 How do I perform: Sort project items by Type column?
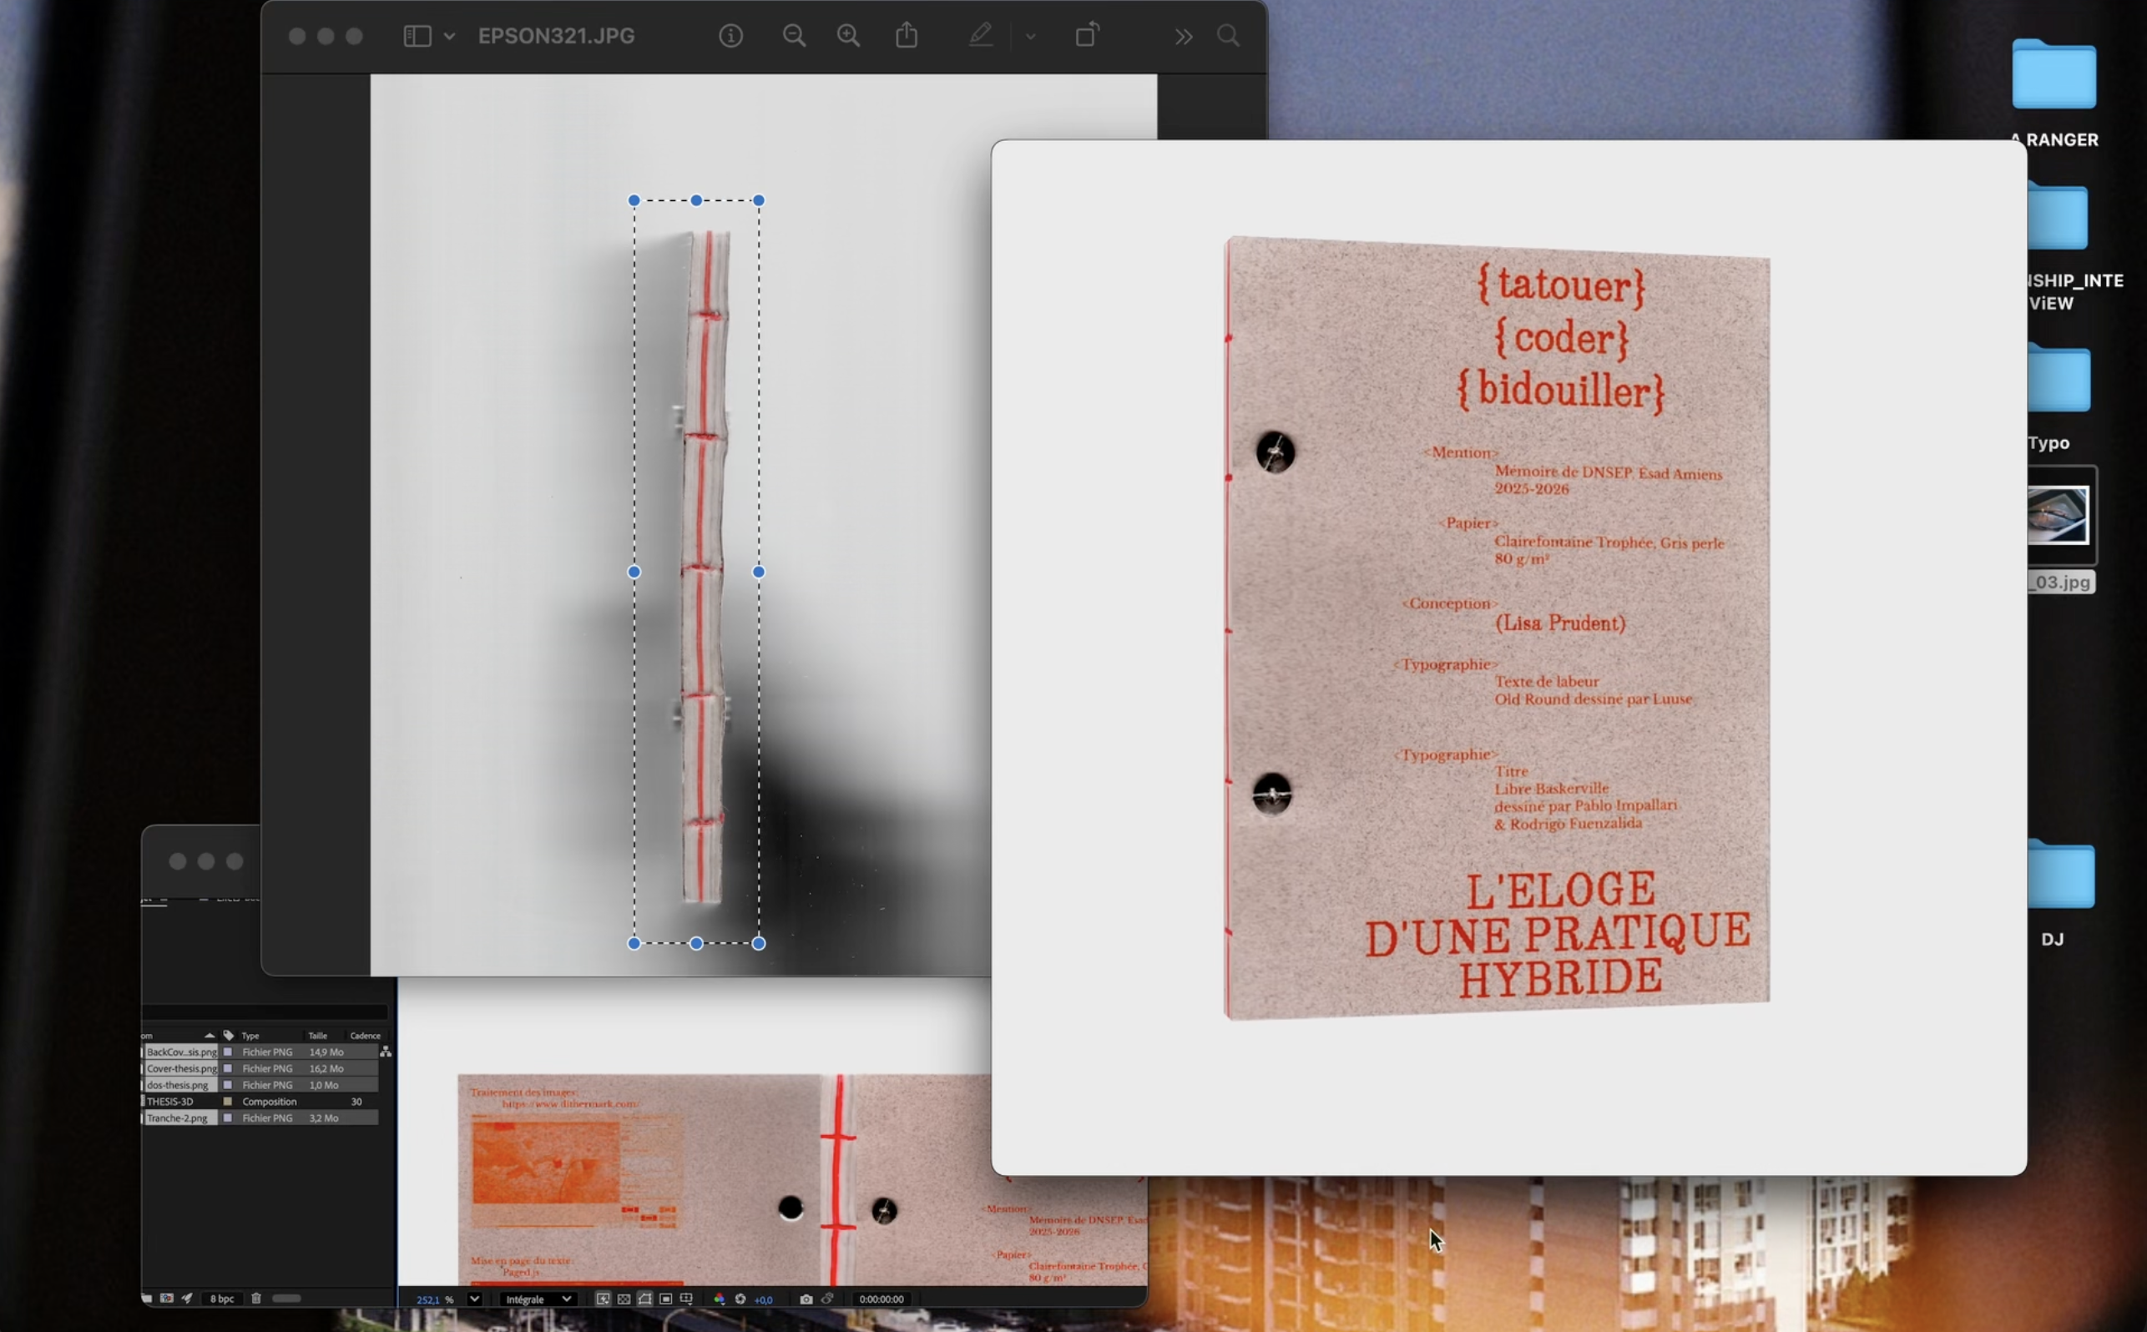click(x=251, y=1035)
